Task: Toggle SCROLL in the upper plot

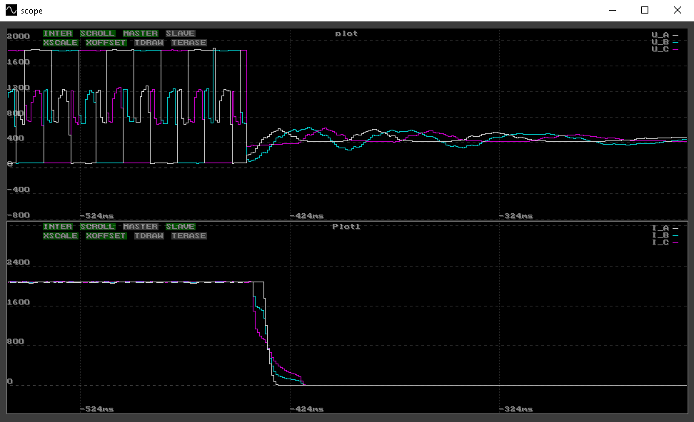Action: tap(97, 34)
